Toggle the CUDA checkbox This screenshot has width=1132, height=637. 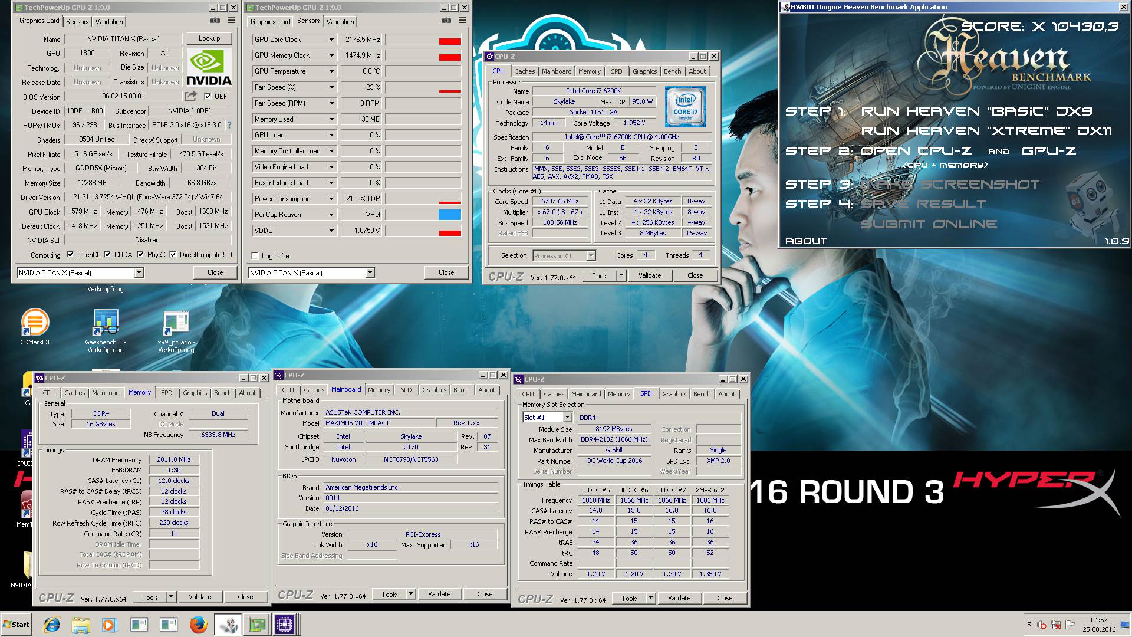click(x=107, y=255)
